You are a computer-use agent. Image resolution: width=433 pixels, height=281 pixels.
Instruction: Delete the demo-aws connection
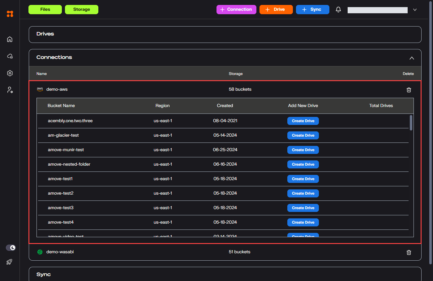pyautogui.click(x=409, y=90)
